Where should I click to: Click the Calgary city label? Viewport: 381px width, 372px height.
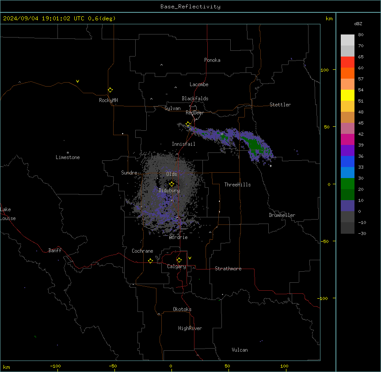click(x=176, y=266)
